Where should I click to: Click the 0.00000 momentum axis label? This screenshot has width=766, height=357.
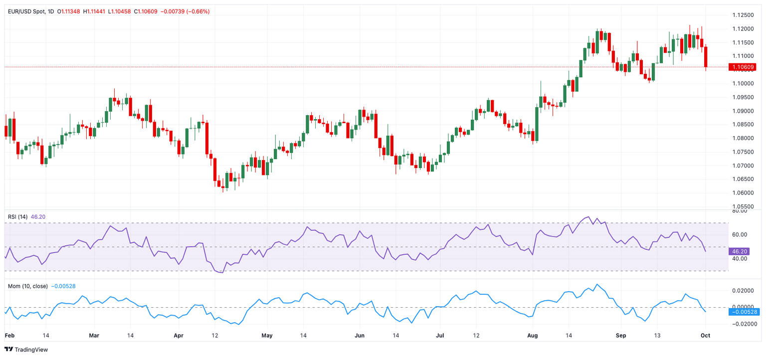pyautogui.click(x=742, y=307)
